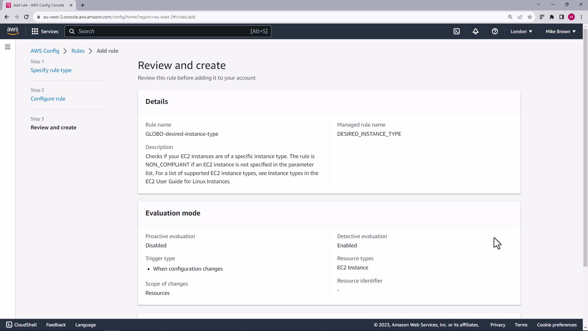The height and width of the screenshot is (331, 588).
Task: Open the browser tab search chevron
Action: pos(539,4)
